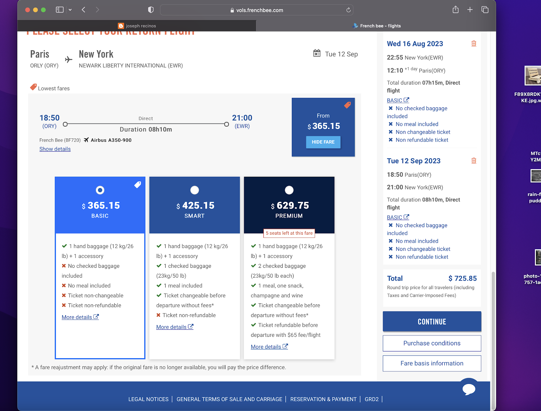Switch to the joseph recinos tab
Viewport: 541px width, 411px height.
pos(137,26)
